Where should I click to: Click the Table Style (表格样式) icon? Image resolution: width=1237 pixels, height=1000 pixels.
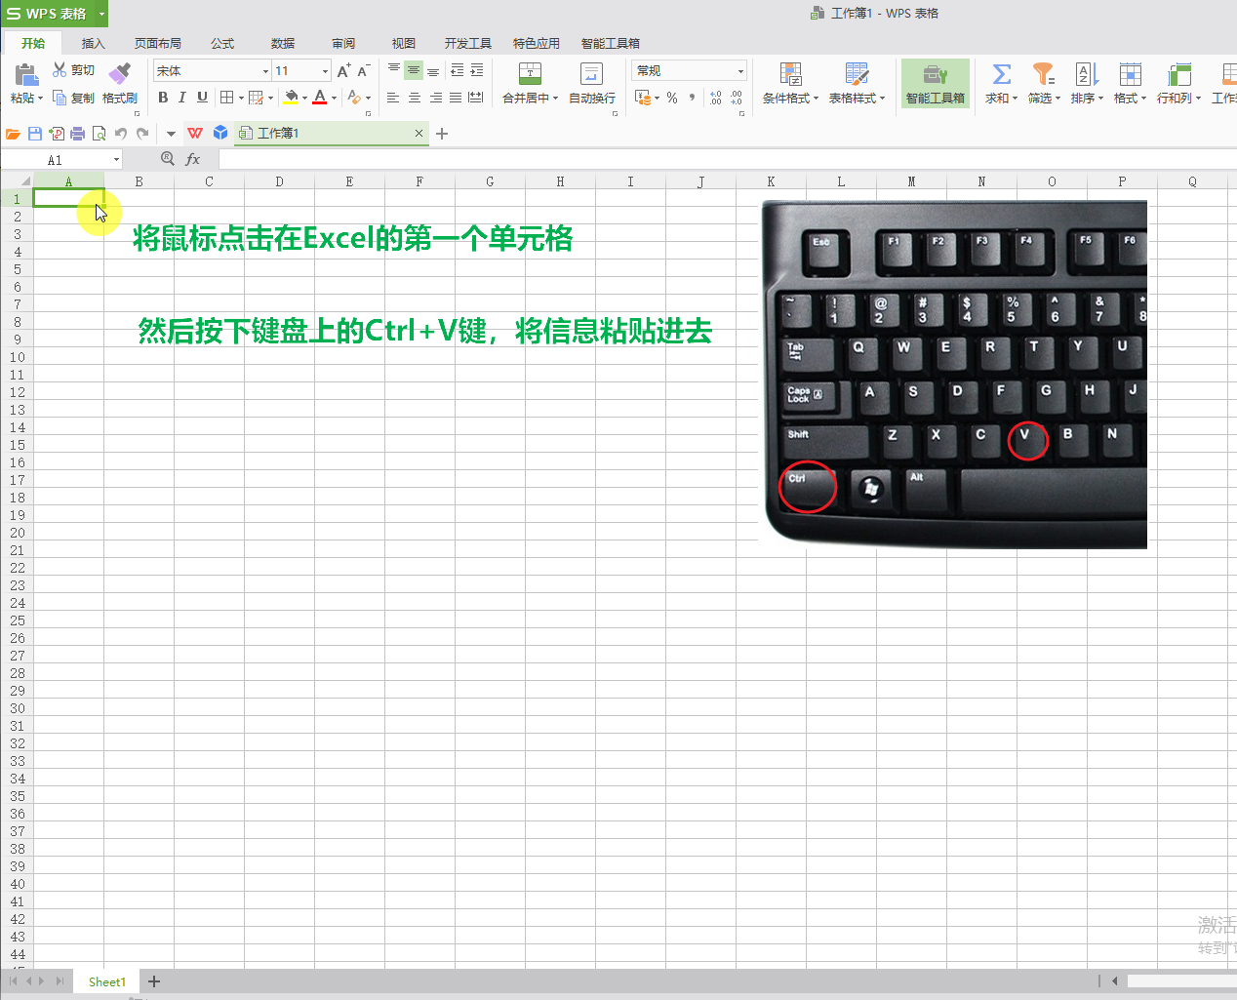(x=857, y=74)
